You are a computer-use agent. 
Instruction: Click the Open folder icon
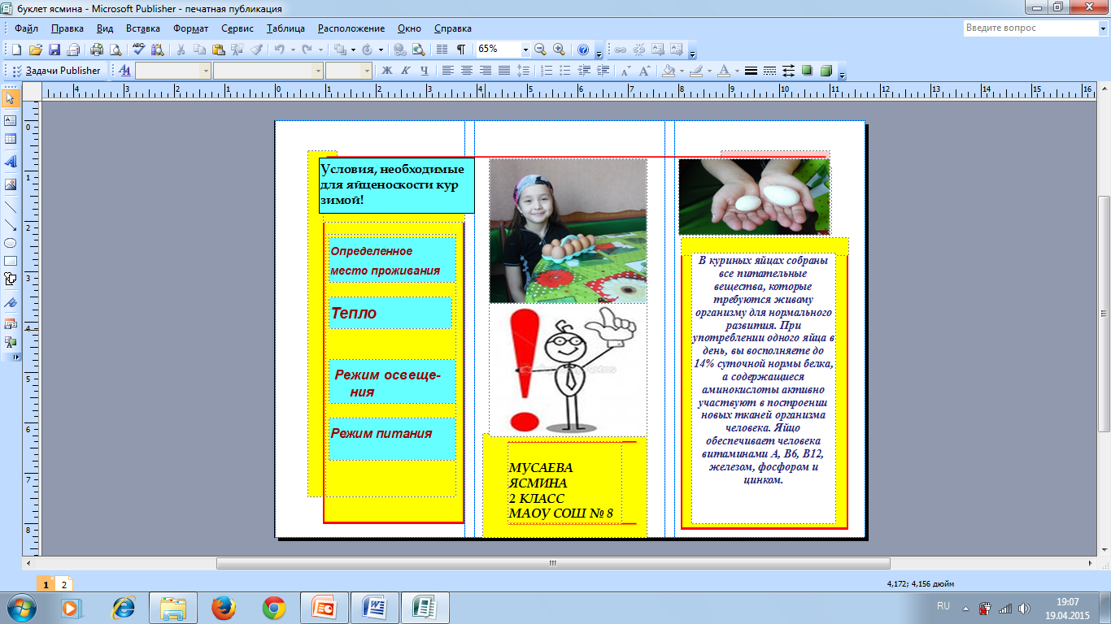(36, 50)
